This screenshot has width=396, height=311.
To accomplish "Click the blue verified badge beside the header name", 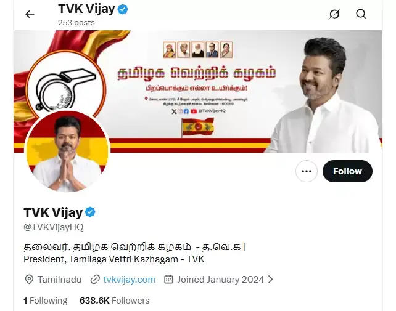I will (x=123, y=9).
